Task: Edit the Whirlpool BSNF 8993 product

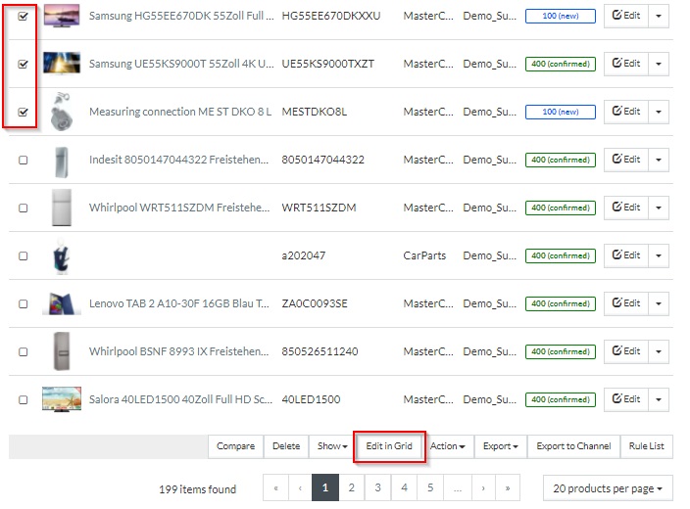Action: [625, 351]
